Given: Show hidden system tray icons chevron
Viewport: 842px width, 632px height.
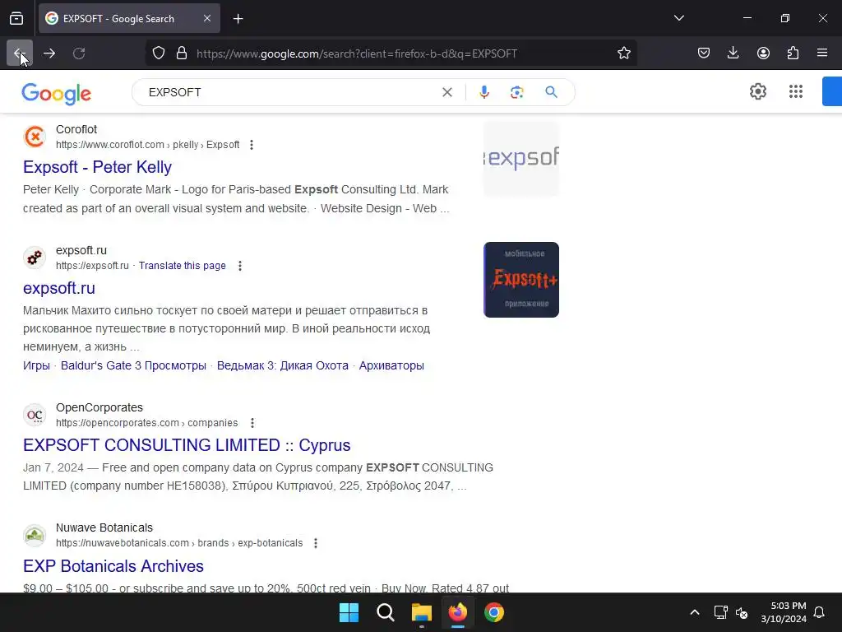Looking at the screenshot, I should tap(694, 612).
